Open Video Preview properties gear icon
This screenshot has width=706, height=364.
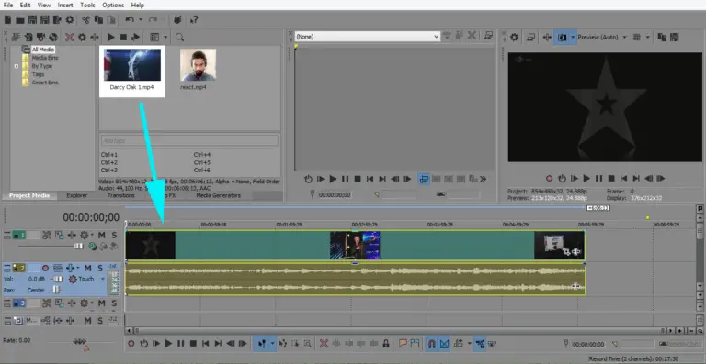point(514,37)
